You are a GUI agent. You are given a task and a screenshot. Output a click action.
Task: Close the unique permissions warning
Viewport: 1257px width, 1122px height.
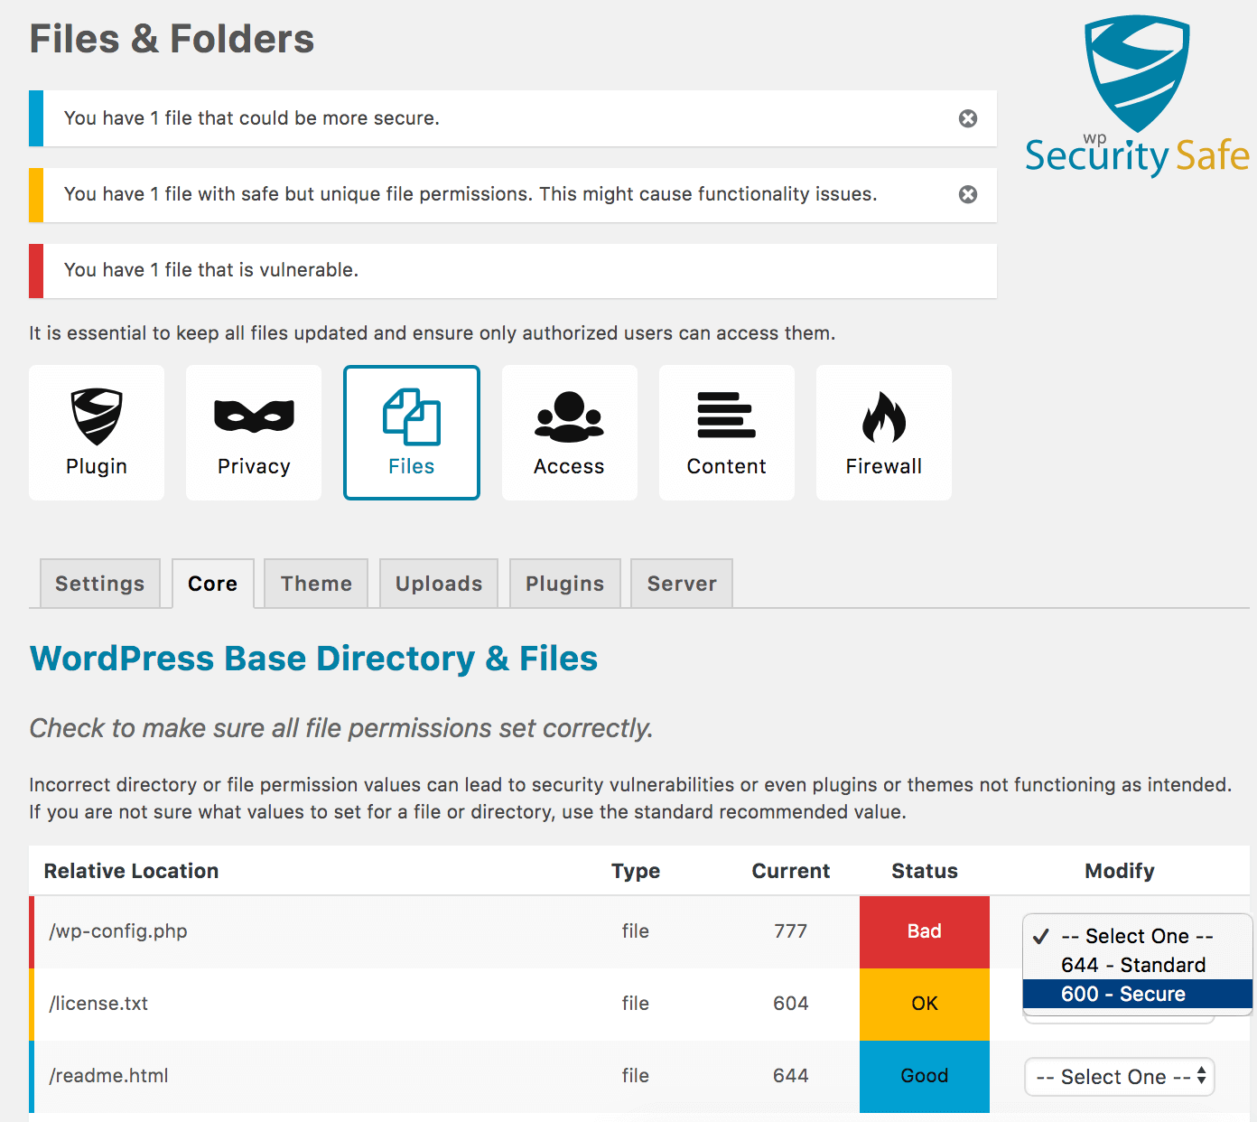(x=968, y=194)
